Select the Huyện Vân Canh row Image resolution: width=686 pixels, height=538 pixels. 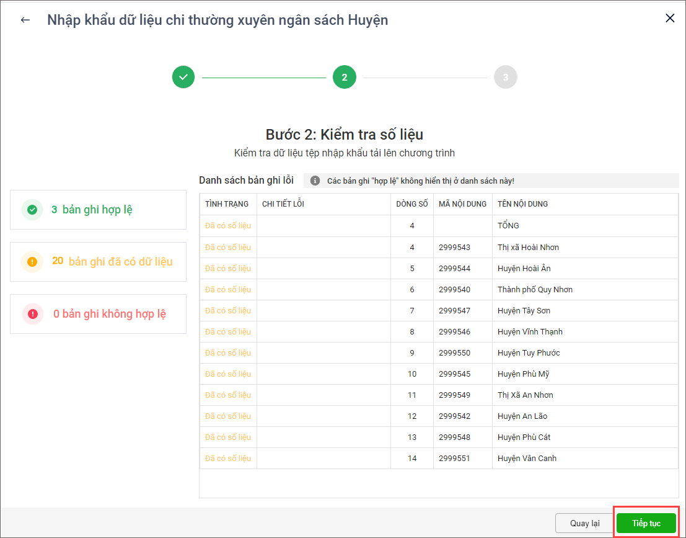[x=527, y=459]
